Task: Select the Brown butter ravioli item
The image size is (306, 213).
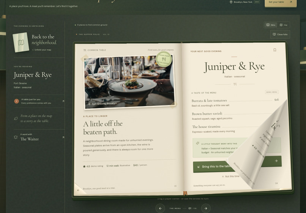Action: pyautogui.click(x=232, y=116)
